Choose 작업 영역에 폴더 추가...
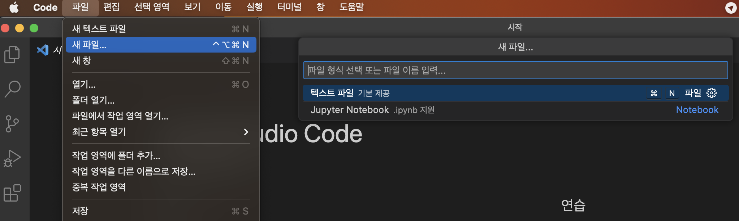The width and height of the screenshot is (739, 221). pos(161,155)
